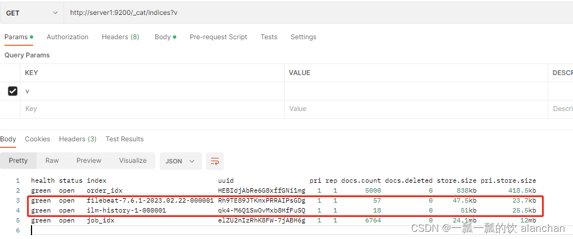Toggle the line wrap icon

215,161
